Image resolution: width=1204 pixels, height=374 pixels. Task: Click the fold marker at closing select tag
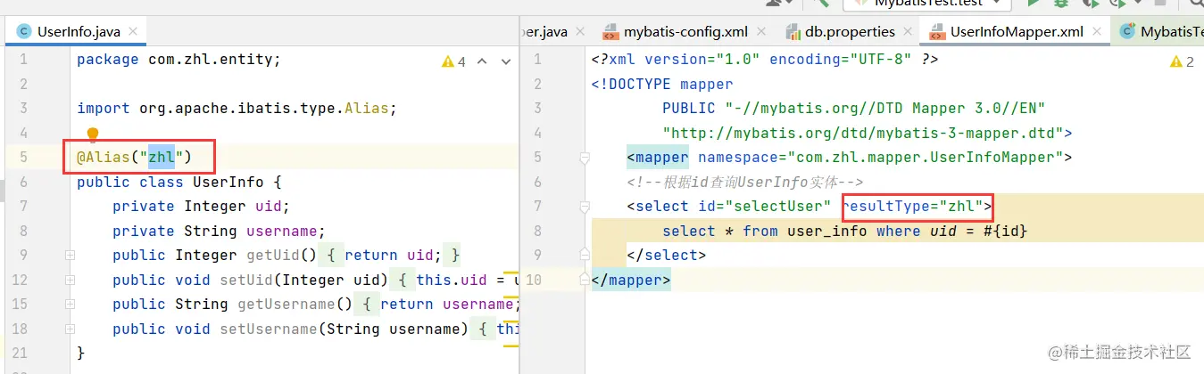(583, 256)
